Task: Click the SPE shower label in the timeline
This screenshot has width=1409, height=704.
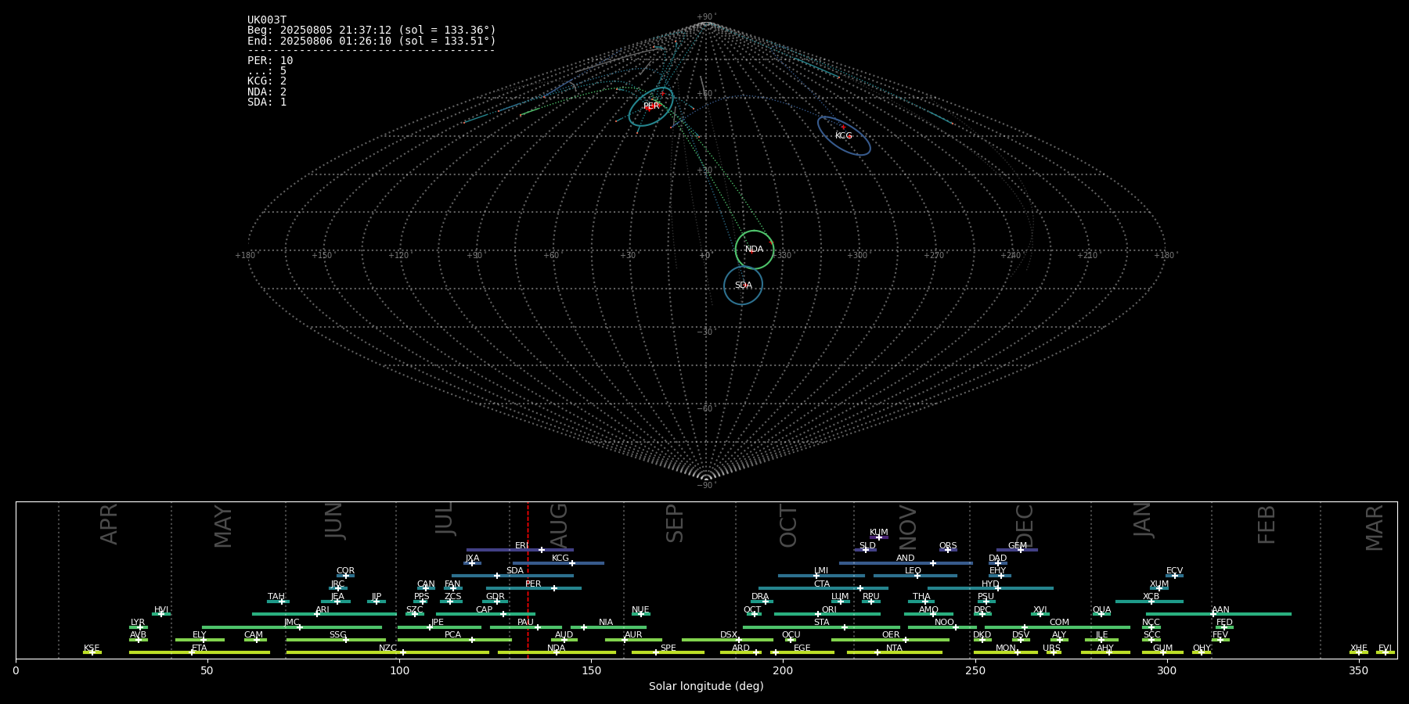Action: pos(668,648)
